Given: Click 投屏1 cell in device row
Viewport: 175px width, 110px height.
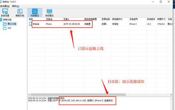Looking at the screenshot, I should [104, 24].
